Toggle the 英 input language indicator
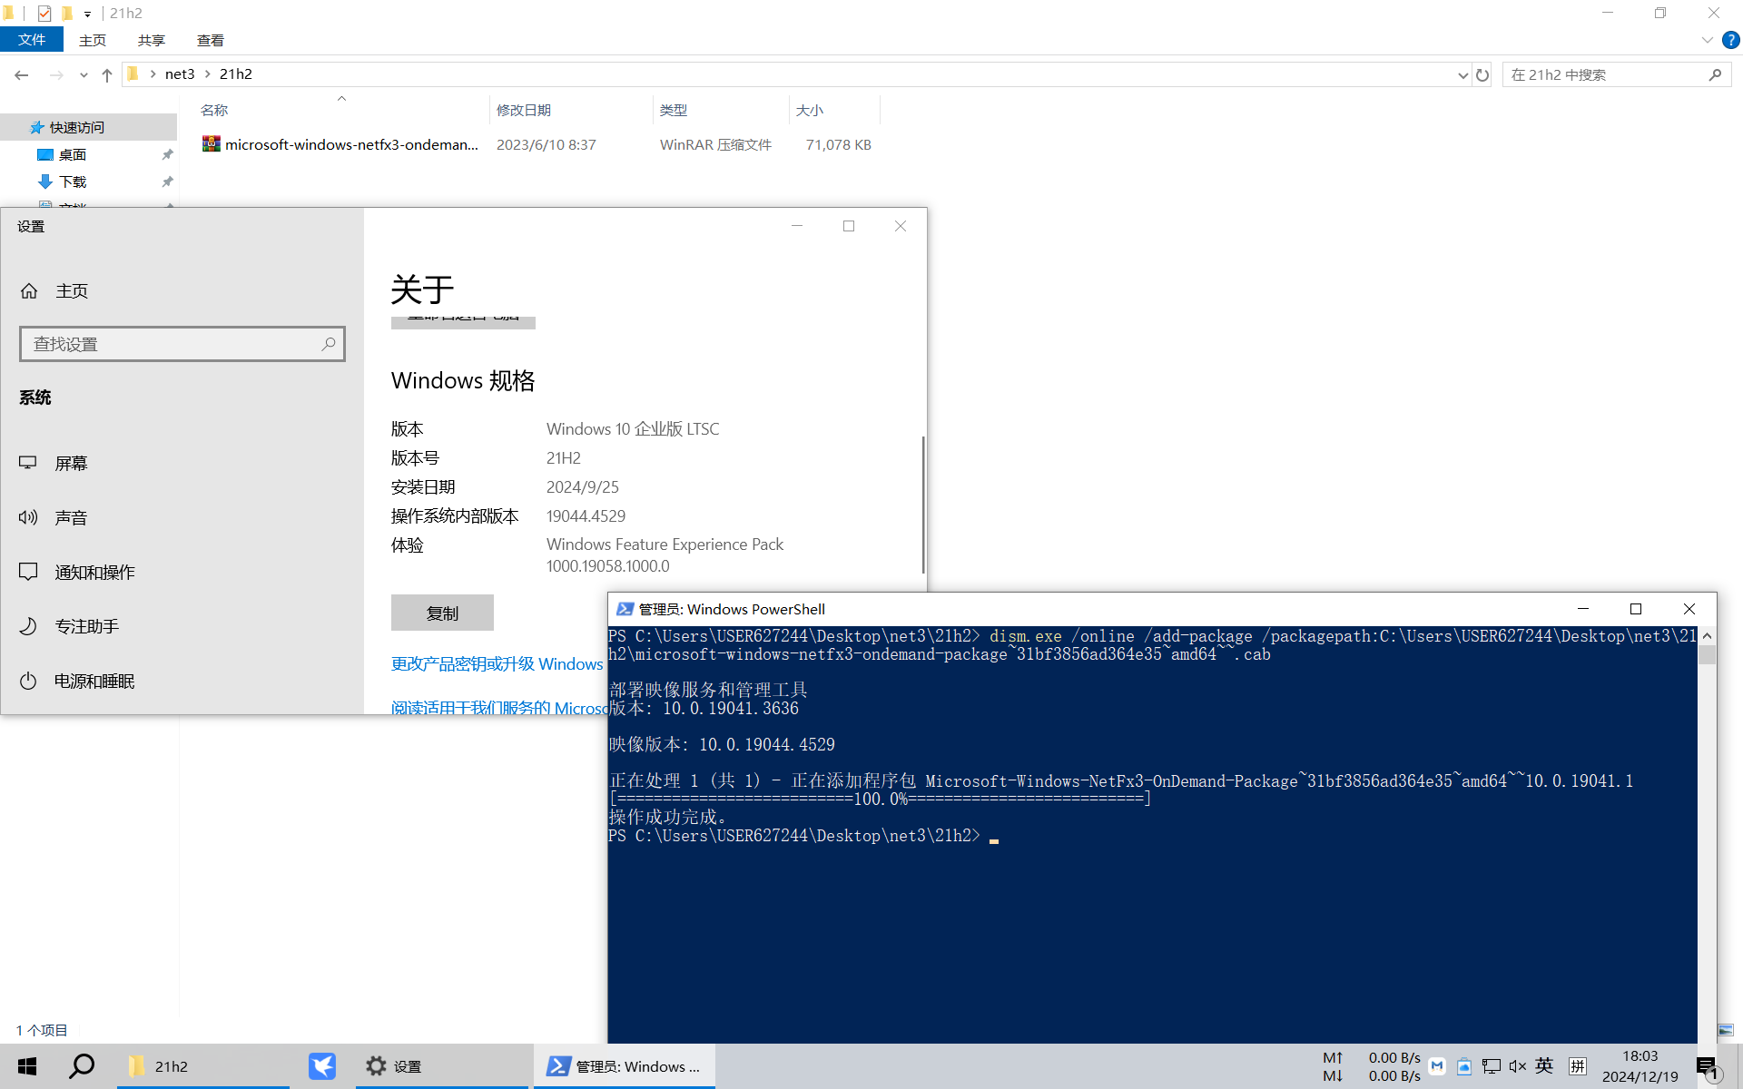Viewport: 1743px width, 1089px height. pyautogui.click(x=1544, y=1065)
